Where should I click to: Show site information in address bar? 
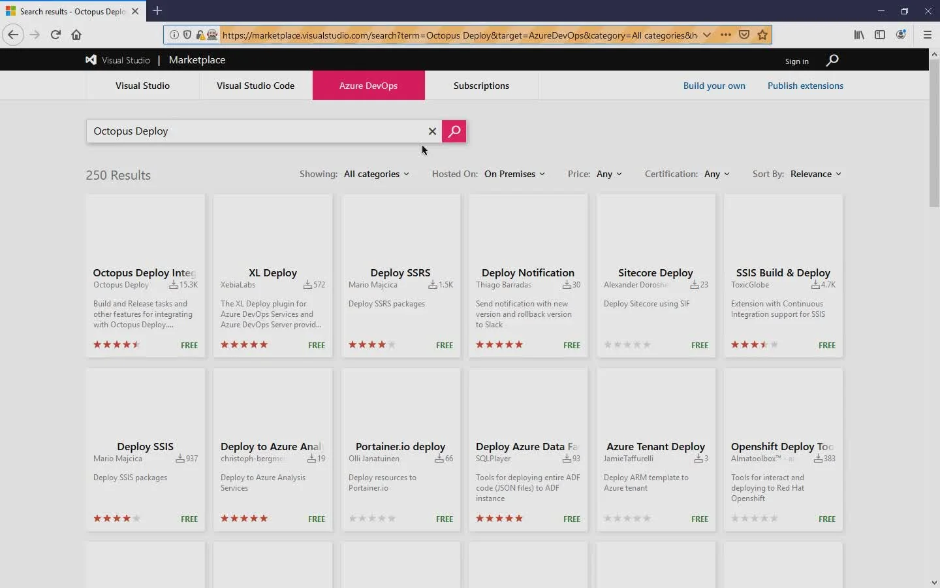coord(174,35)
